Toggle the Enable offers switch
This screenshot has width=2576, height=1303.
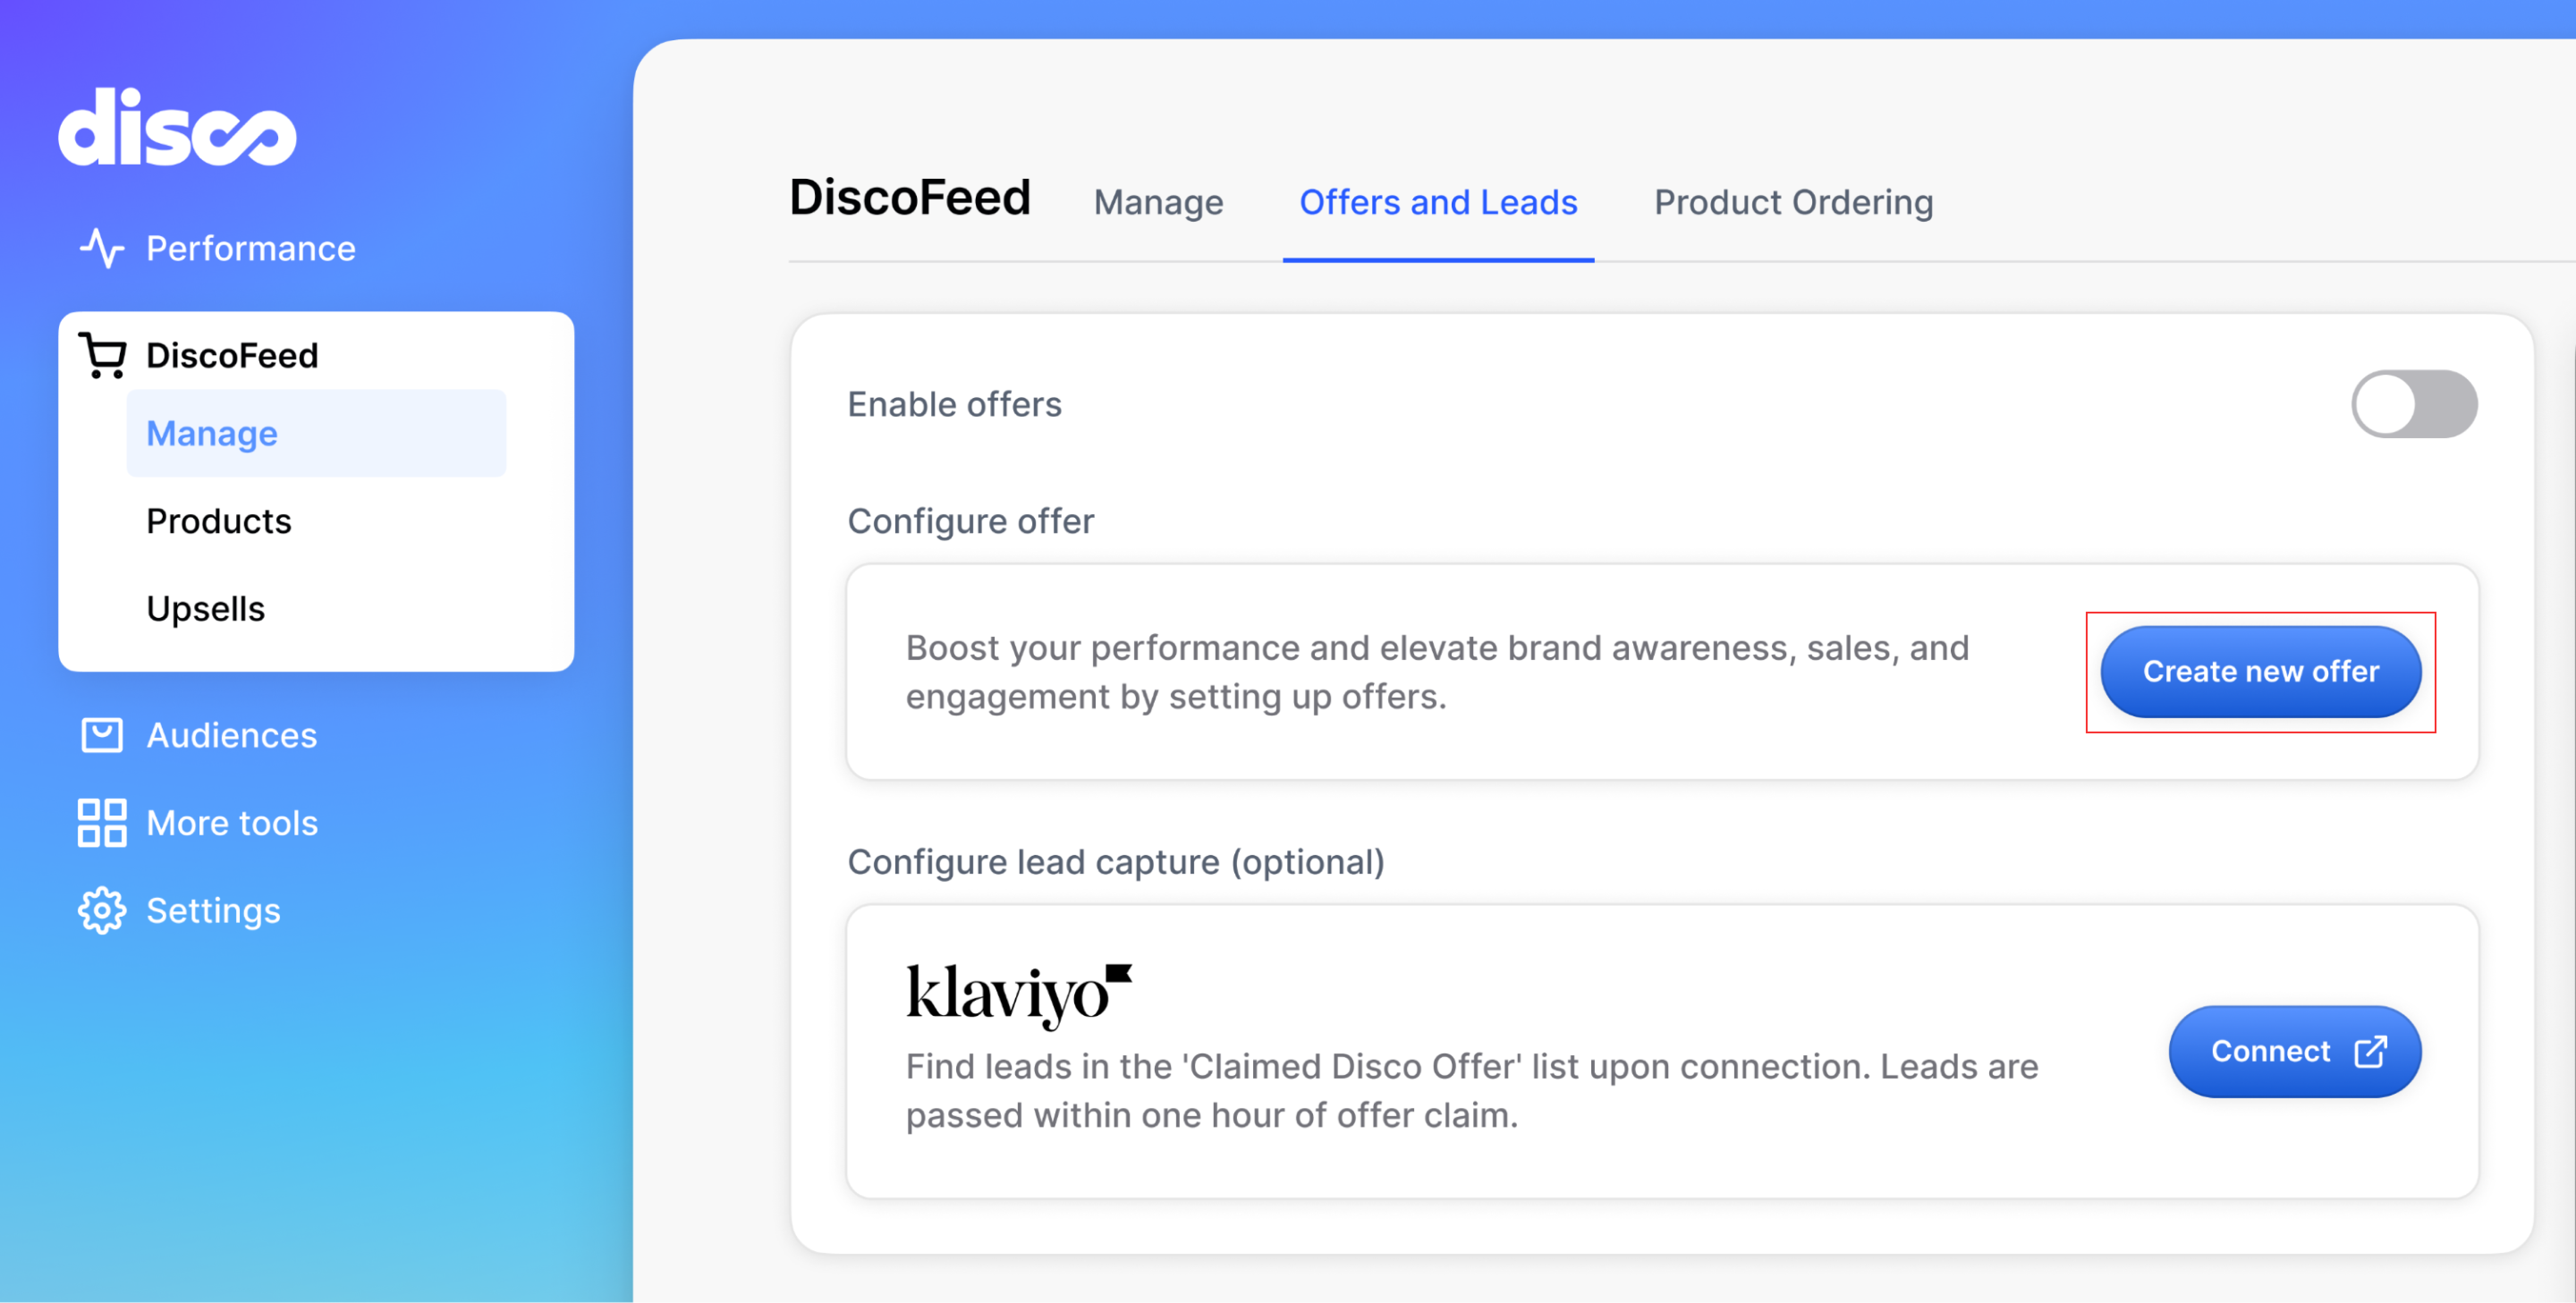point(2414,404)
